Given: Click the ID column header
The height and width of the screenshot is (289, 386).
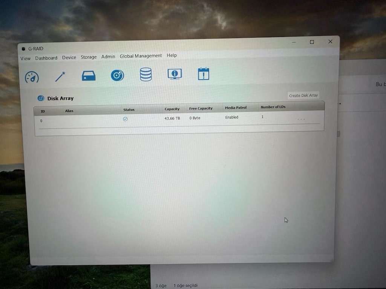Looking at the screenshot, I should [x=43, y=111].
